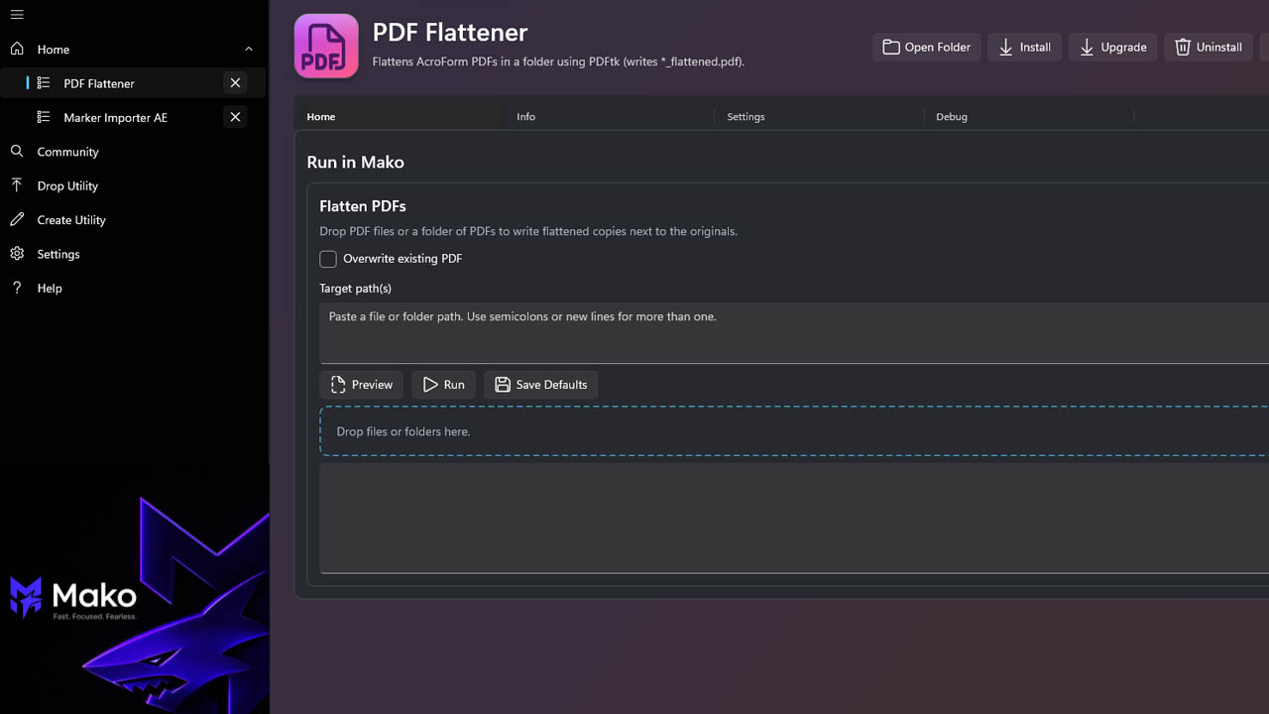Open the hamburger navigation menu
Screen dimensions: 1269x714
[x=17, y=15]
